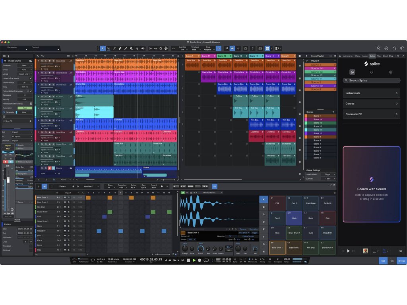Screen dimensions: 407x305
Task: Toggle the Layers follow events checkbox
Action: click(31, 78)
